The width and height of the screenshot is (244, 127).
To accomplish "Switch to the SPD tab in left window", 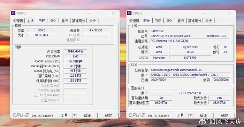I will [53, 20].
